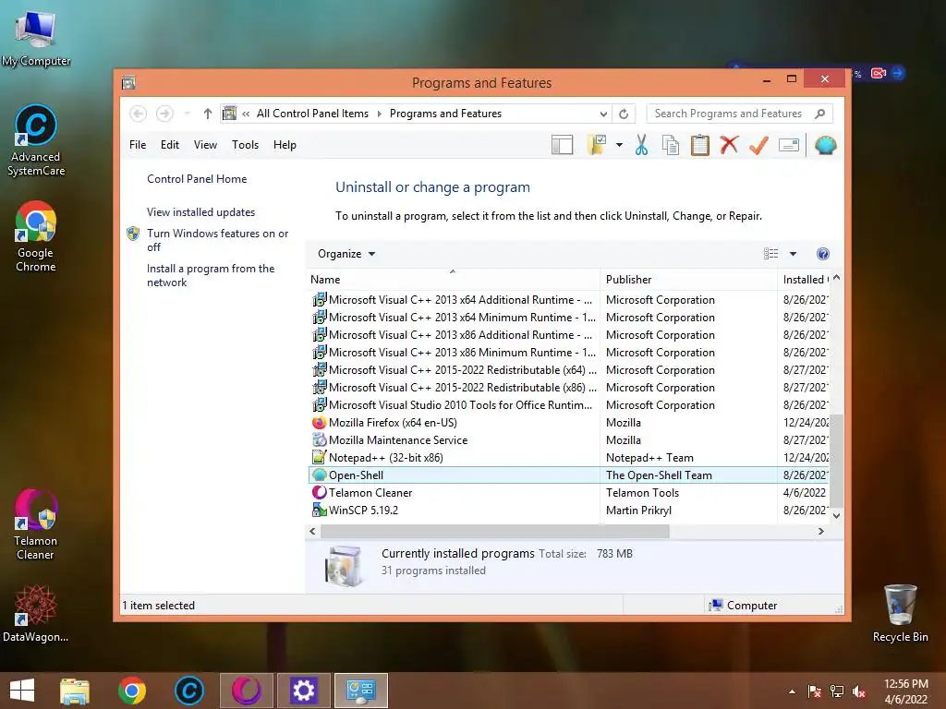The image size is (946, 709).
Task: Click View installed updates link
Action: 200,212
